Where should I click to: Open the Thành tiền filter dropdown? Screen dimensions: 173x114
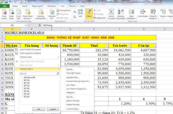click(78, 46)
